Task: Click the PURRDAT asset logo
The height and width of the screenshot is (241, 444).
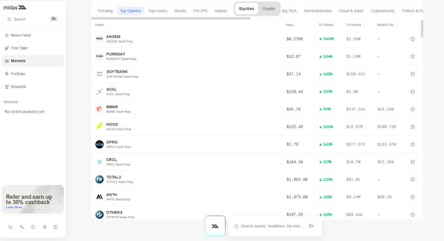Action: [99, 56]
